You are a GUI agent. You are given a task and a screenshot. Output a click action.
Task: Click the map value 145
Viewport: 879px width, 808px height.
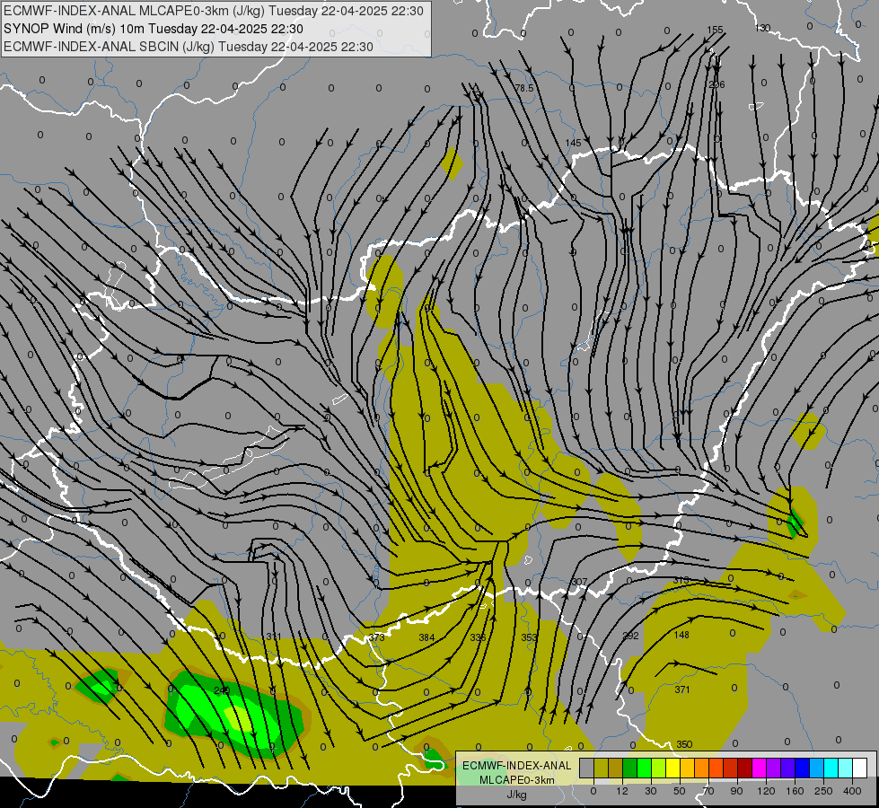click(x=573, y=143)
